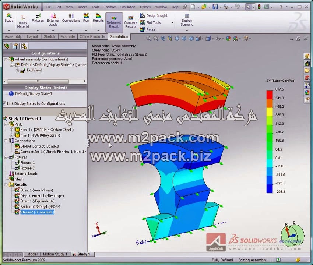Click the Zoom to Area icon

click(156, 39)
